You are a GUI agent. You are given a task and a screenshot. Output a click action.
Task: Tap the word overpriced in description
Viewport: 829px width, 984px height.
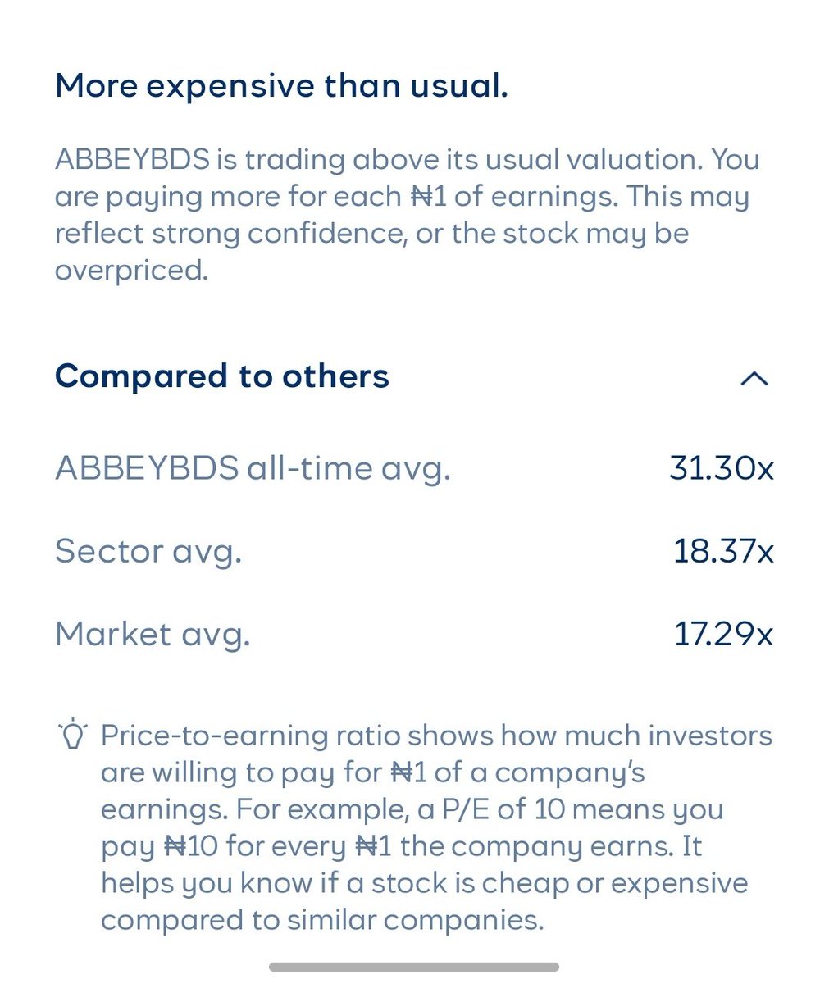131,271
